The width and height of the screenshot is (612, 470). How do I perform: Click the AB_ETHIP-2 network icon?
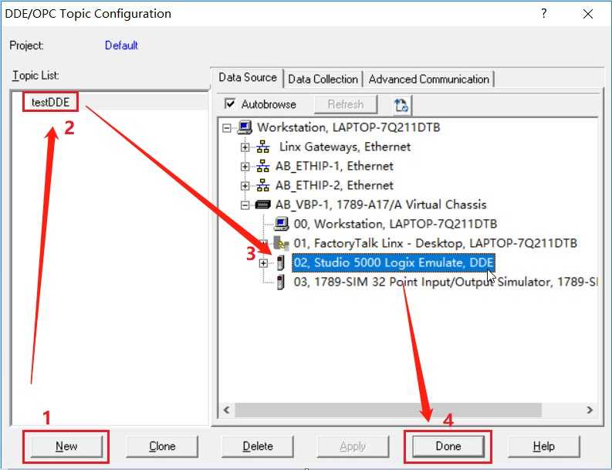tap(262, 185)
